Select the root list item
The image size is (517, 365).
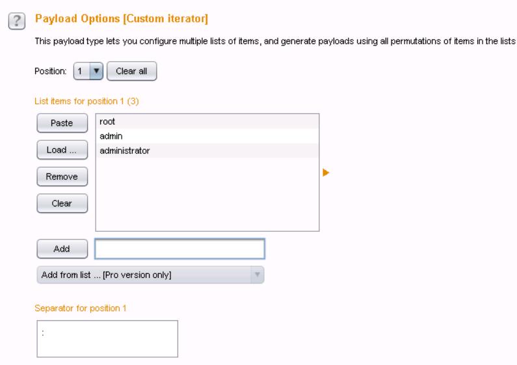point(207,121)
